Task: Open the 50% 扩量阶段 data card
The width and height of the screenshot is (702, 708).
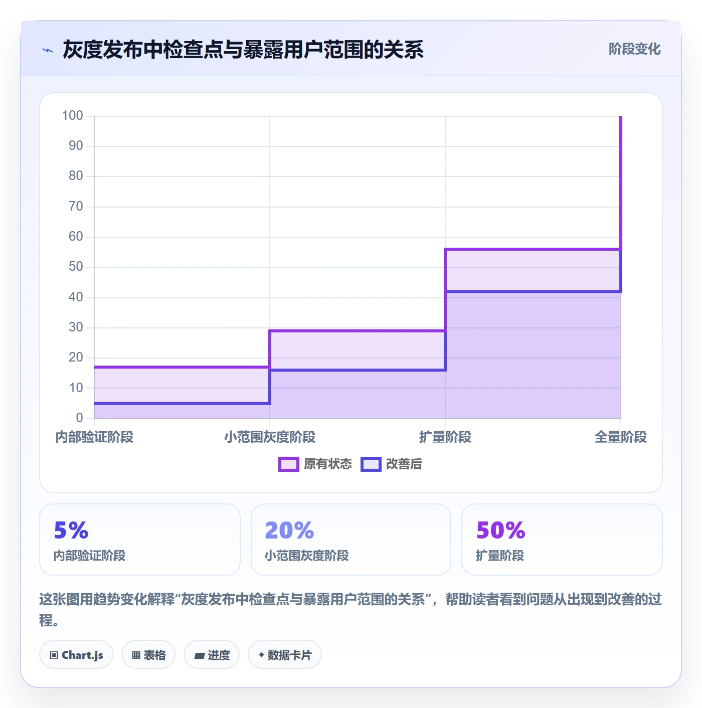Action: point(562,540)
